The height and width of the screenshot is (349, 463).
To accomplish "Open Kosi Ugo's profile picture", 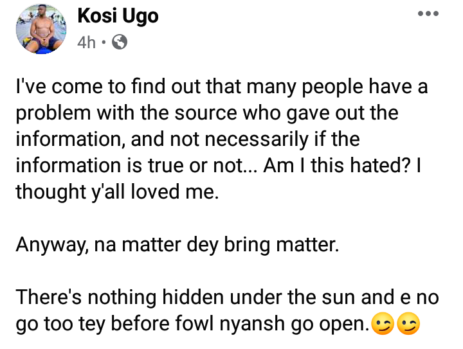I will pyautogui.click(x=41, y=29).
